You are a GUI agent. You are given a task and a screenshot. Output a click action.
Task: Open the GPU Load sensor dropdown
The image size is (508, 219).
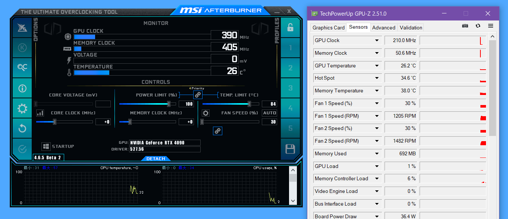click(377, 166)
